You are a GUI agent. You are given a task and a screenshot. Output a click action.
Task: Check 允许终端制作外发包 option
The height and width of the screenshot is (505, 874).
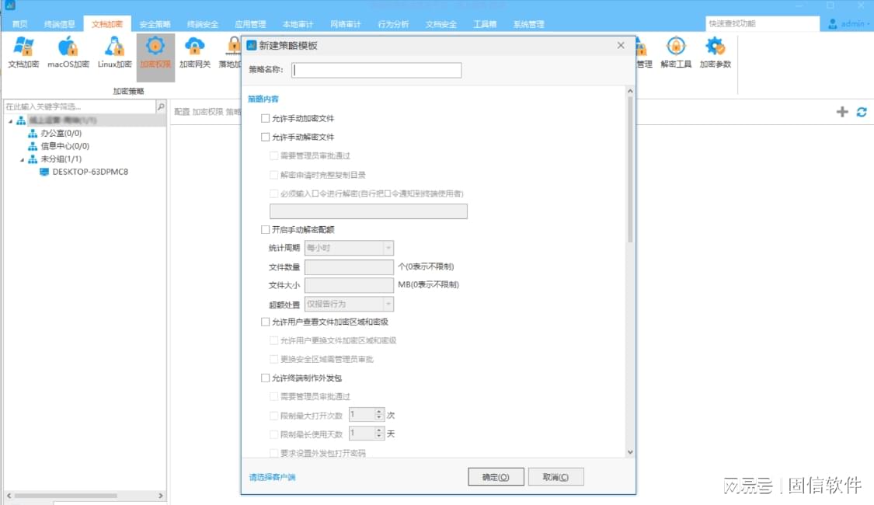point(266,378)
